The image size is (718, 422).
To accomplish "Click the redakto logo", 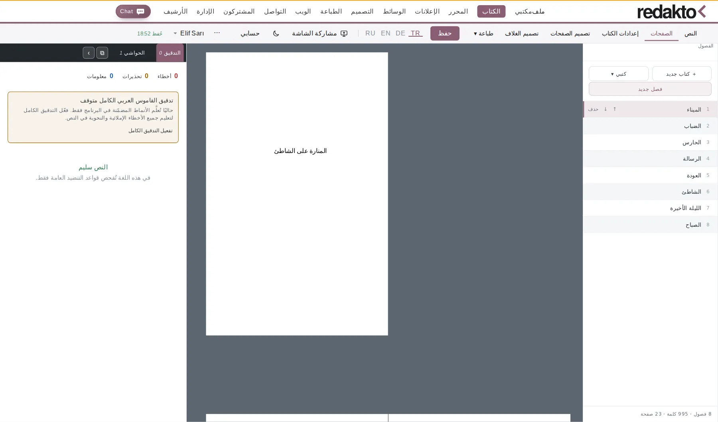I will point(671,12).
